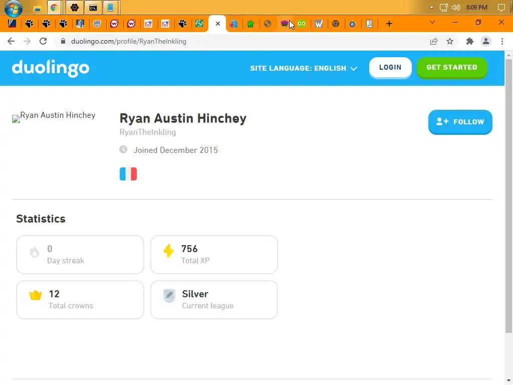This screenshot has height=385, width=513.
Task: Open the Command Prompt taskbar icon
Action: (x=93, y=8)
